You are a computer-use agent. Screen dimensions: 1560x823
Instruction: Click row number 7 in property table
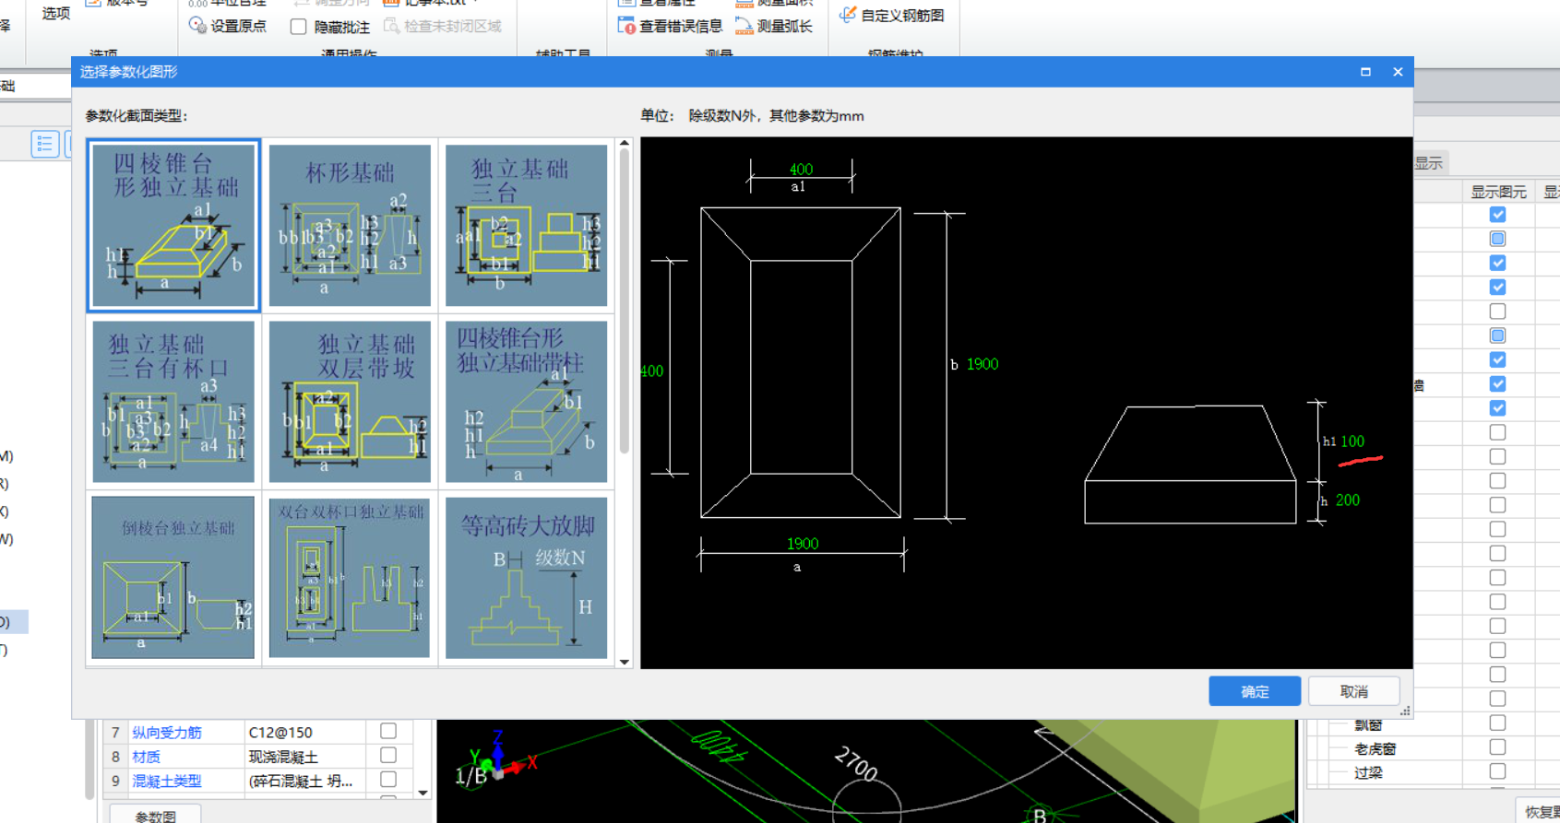click(115, 732)
